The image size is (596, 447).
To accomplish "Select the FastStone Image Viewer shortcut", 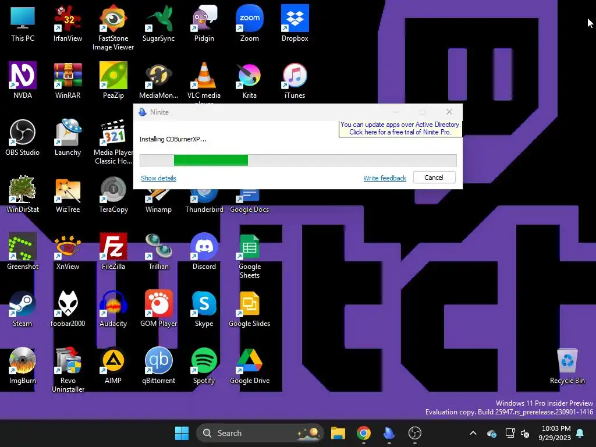I will [x=113, y=28].
